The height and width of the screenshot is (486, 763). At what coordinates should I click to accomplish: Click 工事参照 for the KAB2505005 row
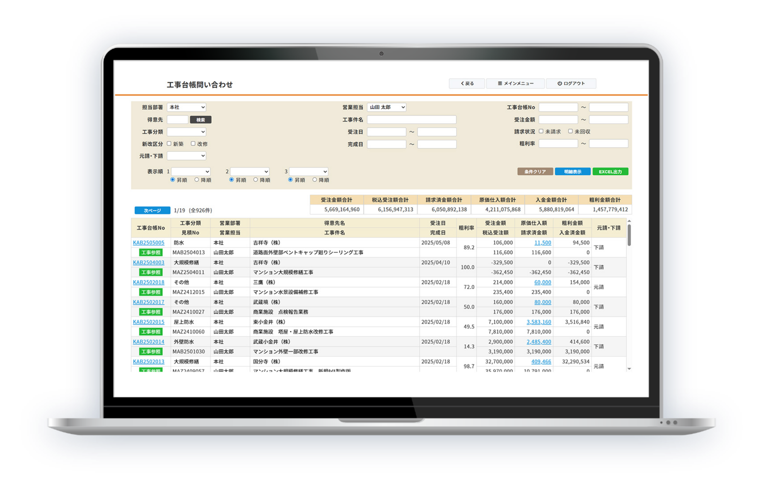(x=150, y=252)
